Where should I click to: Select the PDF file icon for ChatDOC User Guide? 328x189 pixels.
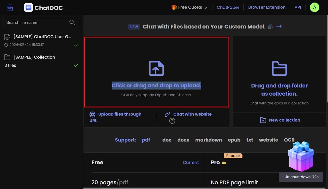click(7, 37)
